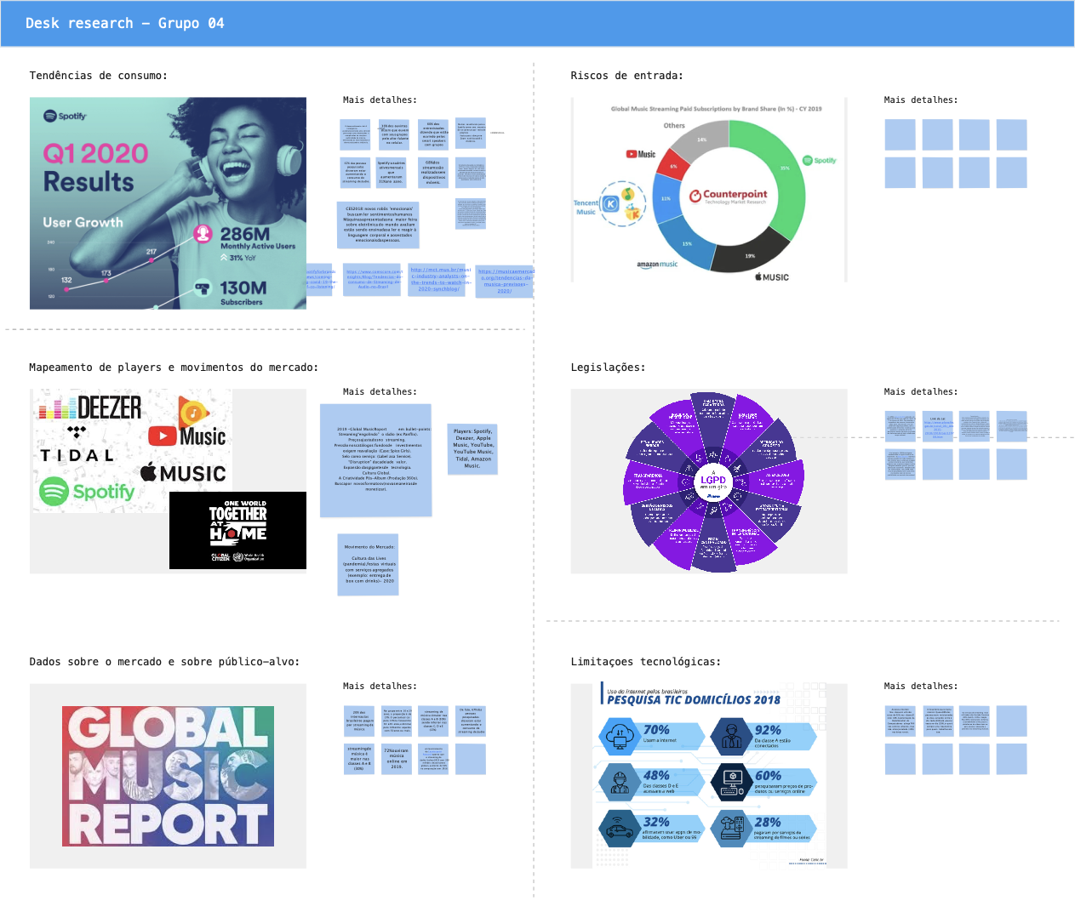Select the 'Movimento do Mercado: Cultura das Lives' note
This screenshot has height=912, width=1075.
(x=369, y=565)
